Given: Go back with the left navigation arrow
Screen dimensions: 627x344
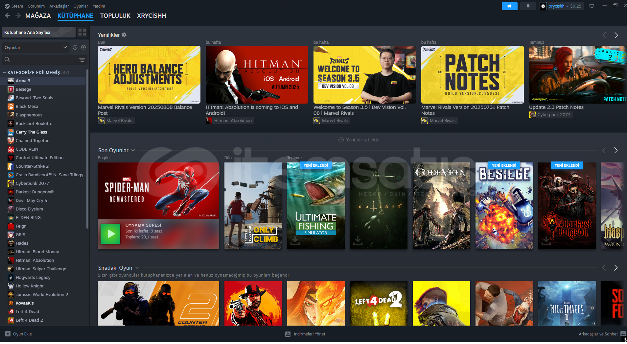Looking at the screenshot, I should 8,15.
